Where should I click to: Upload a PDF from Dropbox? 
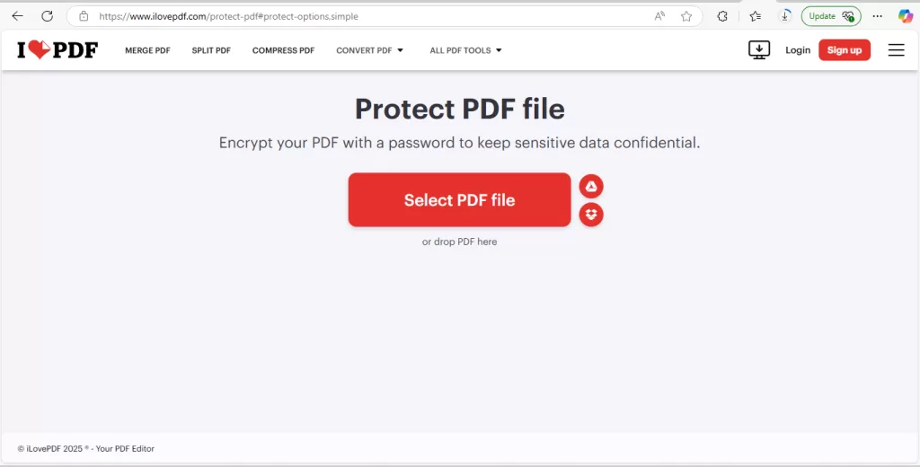[591, 215]
